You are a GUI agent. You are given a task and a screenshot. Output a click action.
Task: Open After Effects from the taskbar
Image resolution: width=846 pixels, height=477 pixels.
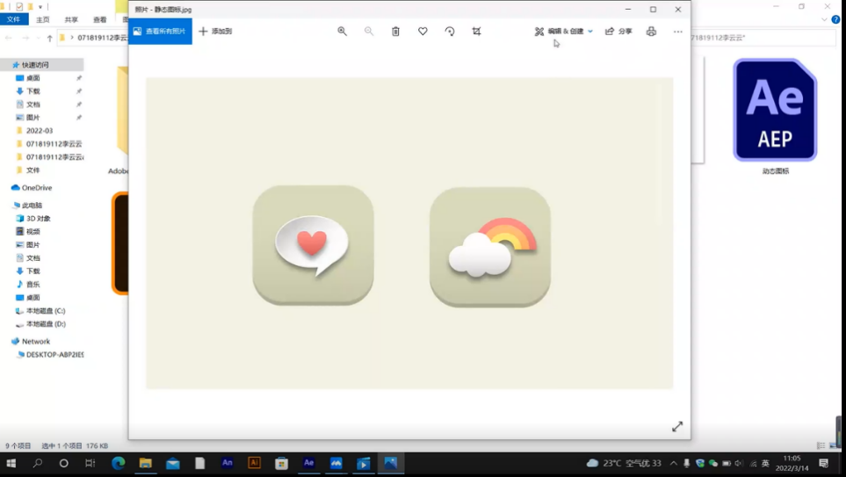(308, 463)
